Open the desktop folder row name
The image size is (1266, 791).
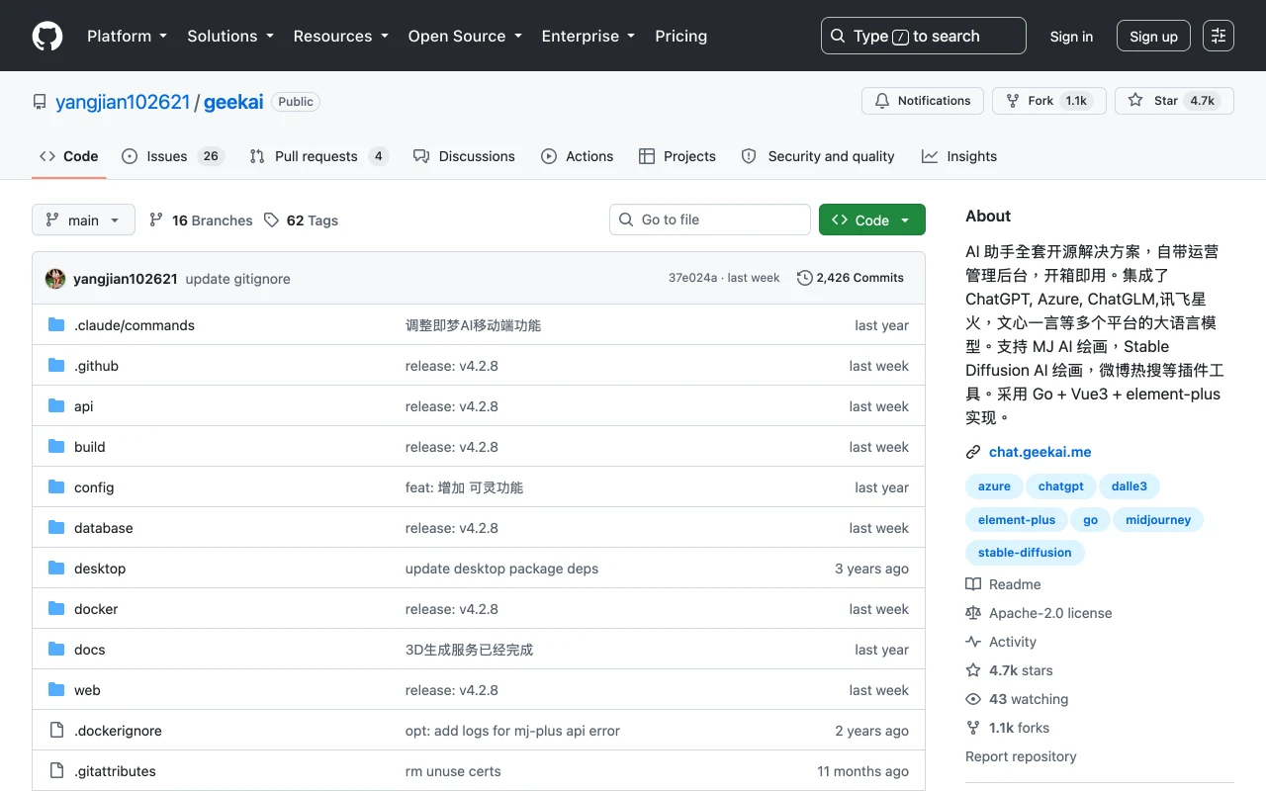click(100, 569)
